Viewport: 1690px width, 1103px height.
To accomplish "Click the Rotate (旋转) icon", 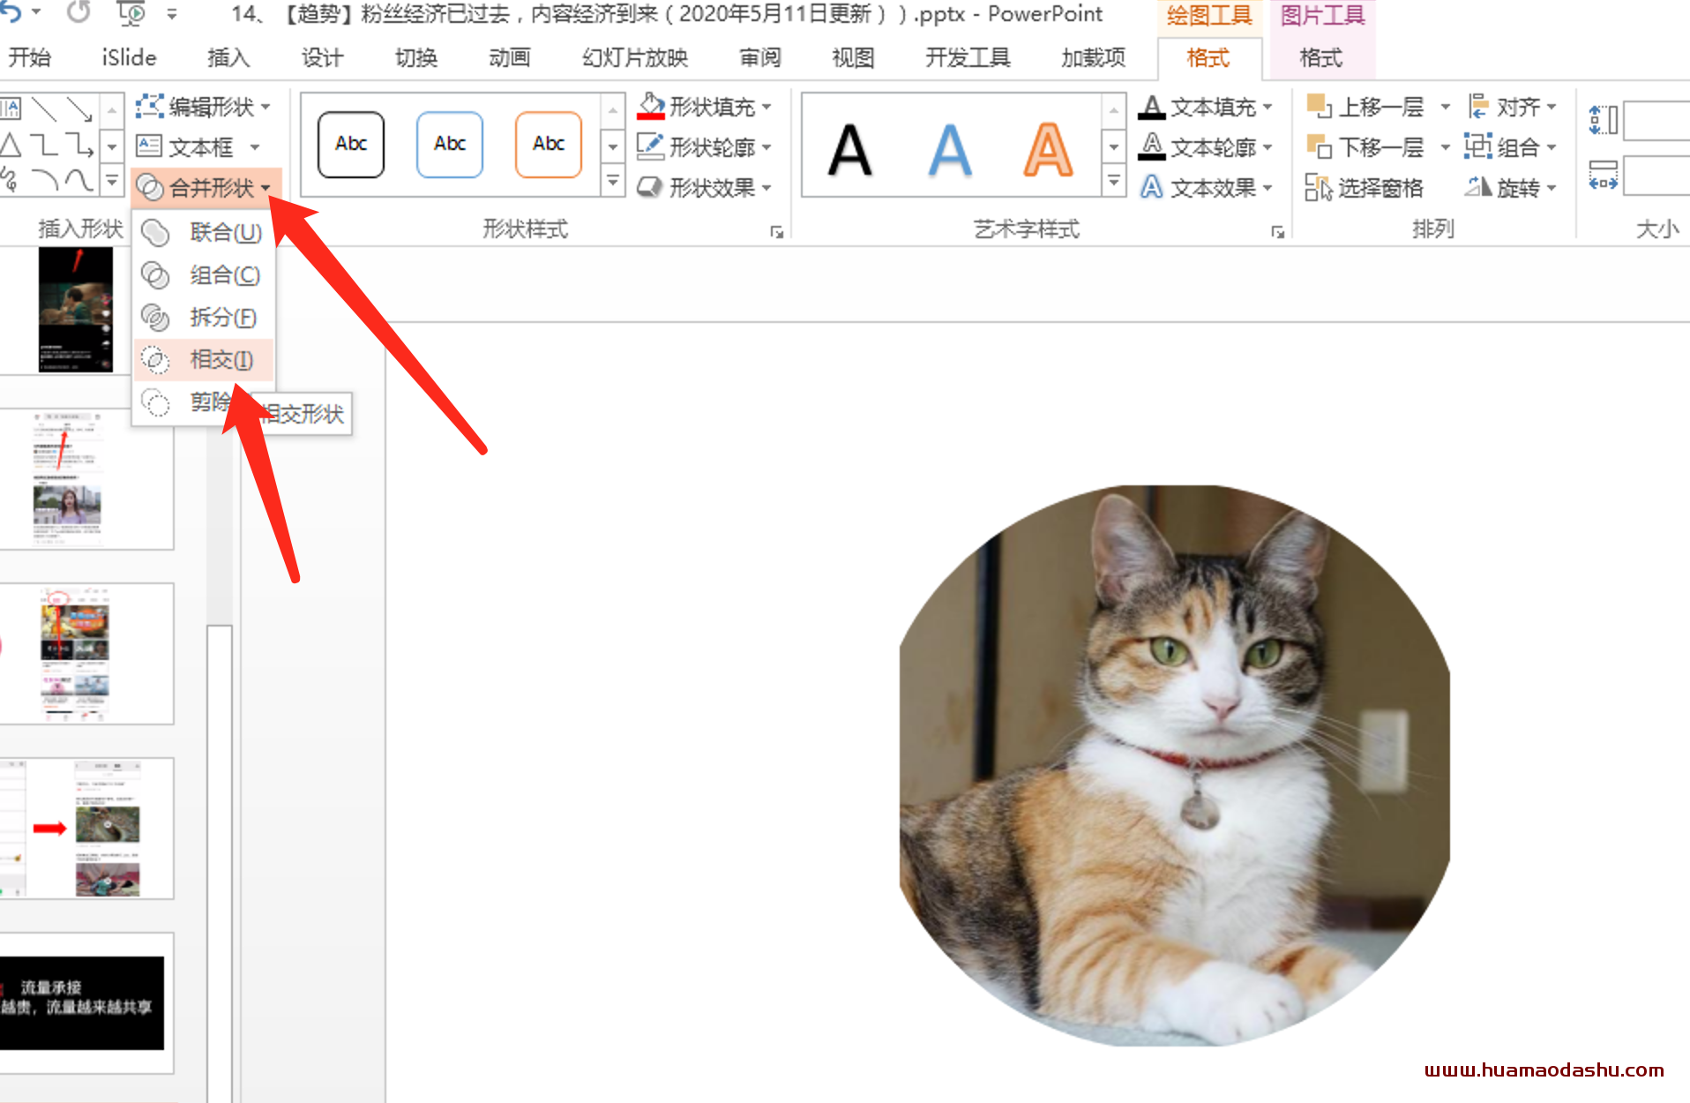I will point(1478,187).
